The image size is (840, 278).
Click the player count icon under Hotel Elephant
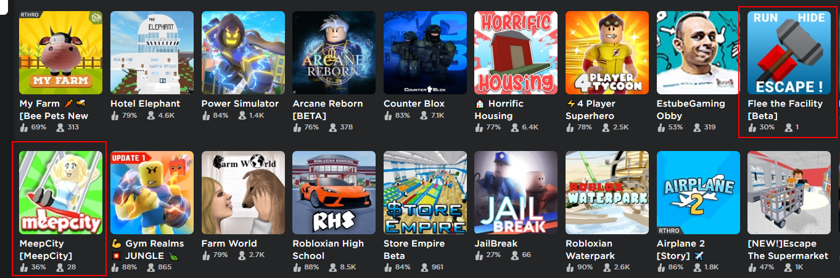click(x=150, y=115)
